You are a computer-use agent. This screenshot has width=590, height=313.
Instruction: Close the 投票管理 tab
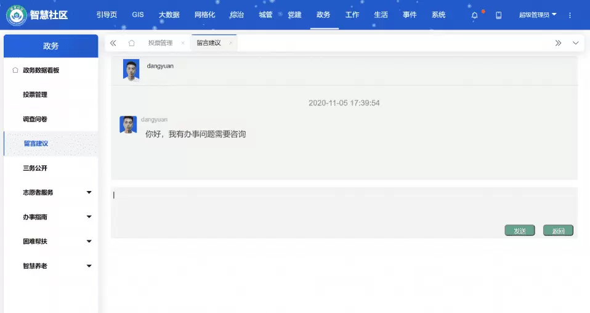click(x=183, y=43)
